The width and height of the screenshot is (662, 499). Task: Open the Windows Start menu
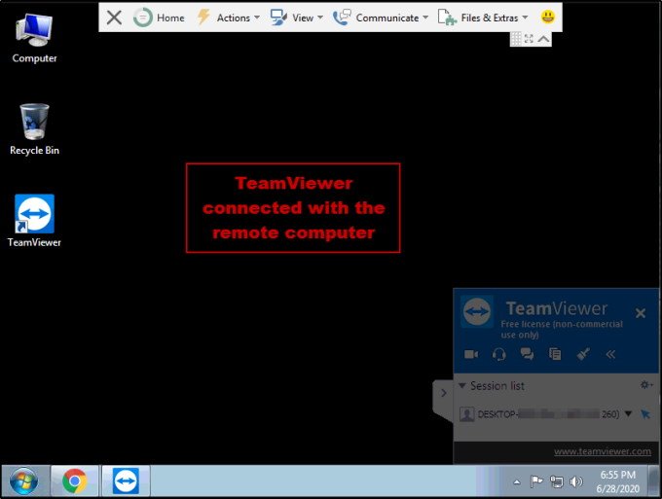pyautogui.click(x=23, y=481)
